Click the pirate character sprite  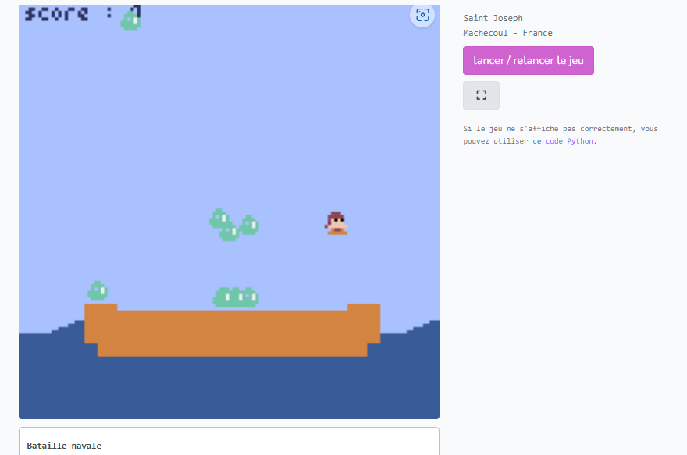336,223
